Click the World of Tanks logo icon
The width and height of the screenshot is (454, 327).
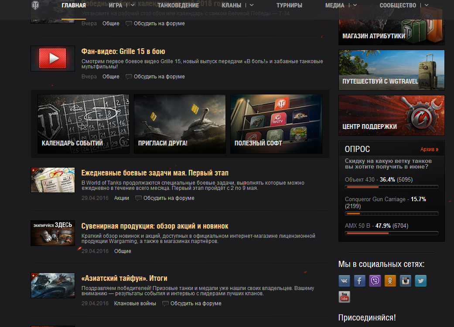[35, 5]
